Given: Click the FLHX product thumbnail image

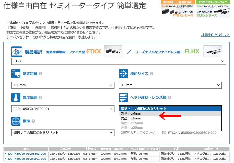Looking at the screenshot, I should [x=213, y=51].
